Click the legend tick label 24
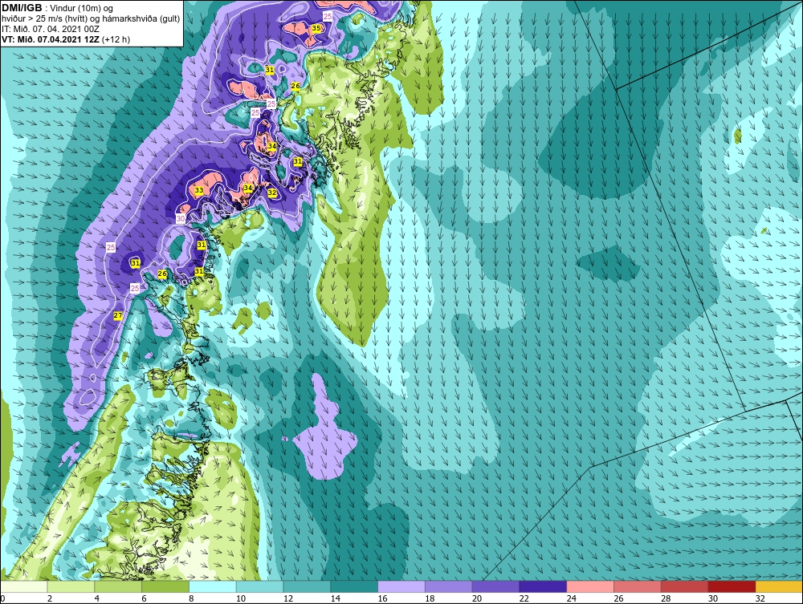The width and height of the screenshot is (803, 604). point(571,598)
